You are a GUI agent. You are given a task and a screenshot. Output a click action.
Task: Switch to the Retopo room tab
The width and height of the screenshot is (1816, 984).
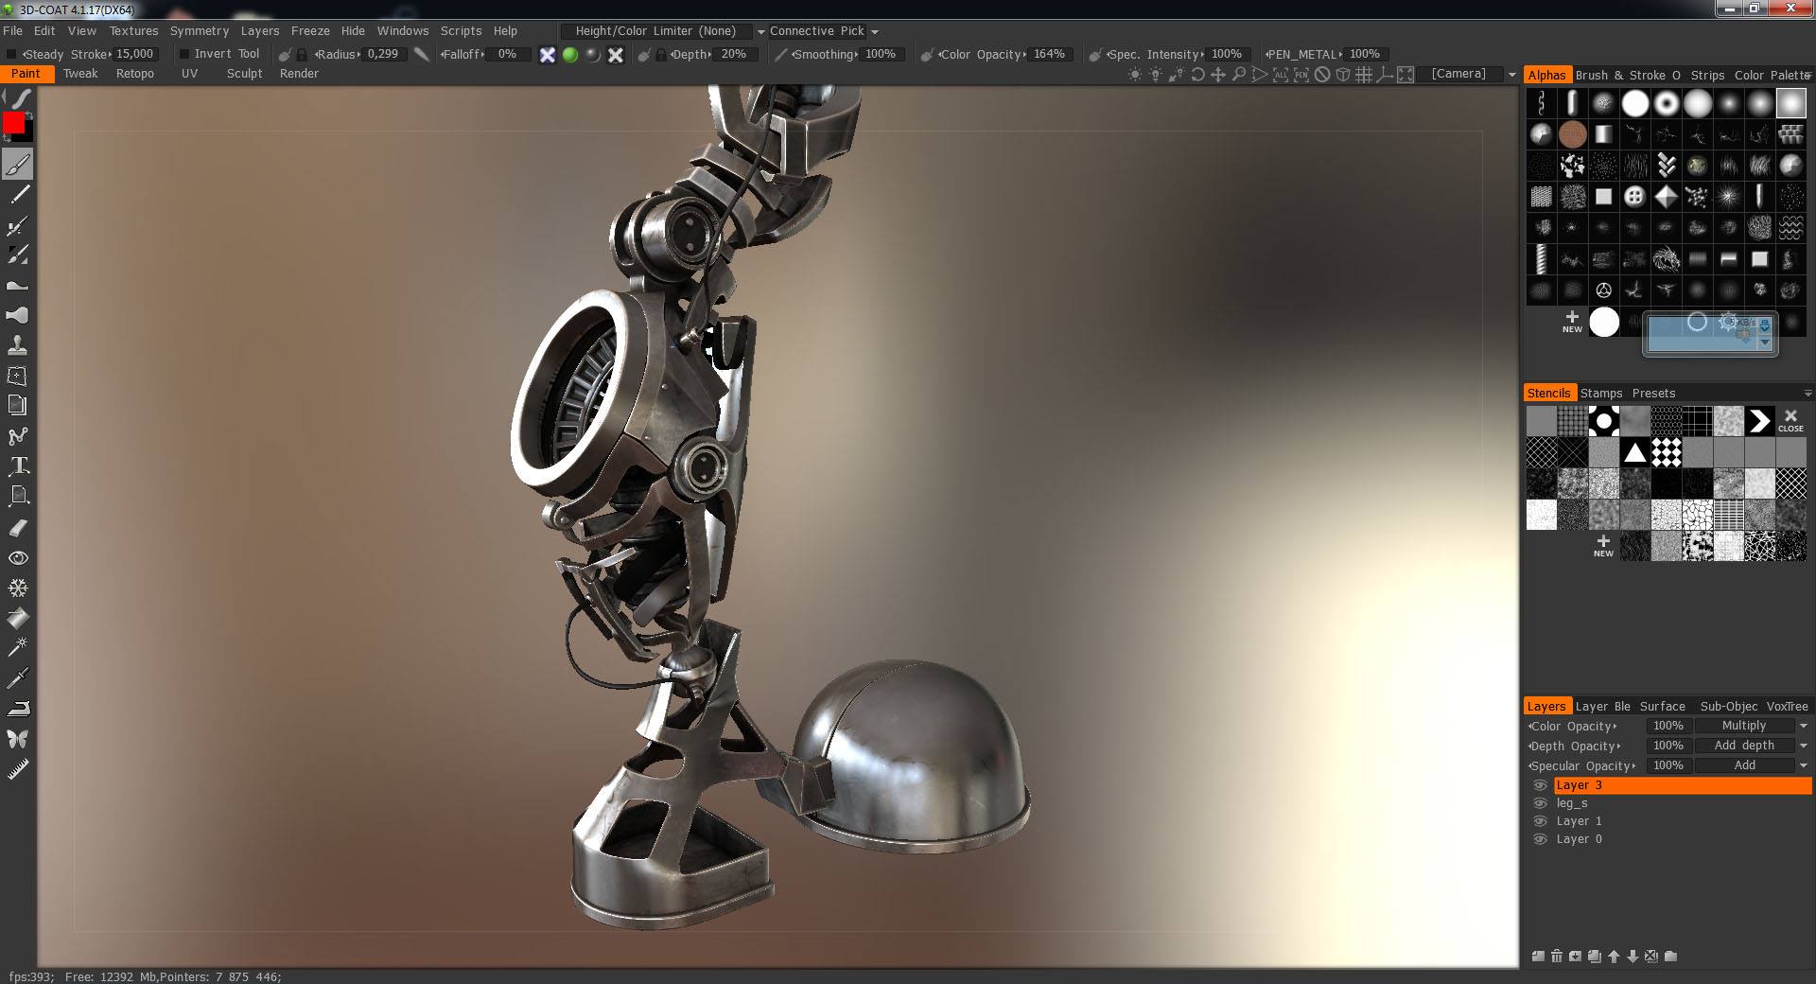[134, 74]
